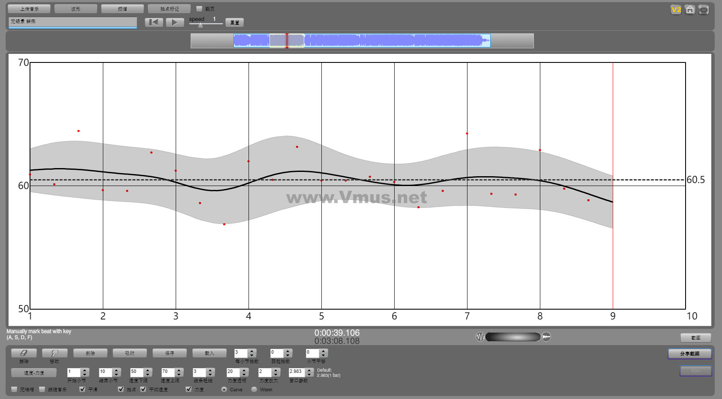Toggle the 平均速度 average tempo checkbox
Image resolution: width=722 pixels, height=399 pixels.
click(143, 389)
